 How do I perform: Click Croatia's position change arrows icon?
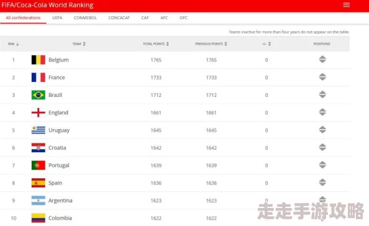pos(322,147)
